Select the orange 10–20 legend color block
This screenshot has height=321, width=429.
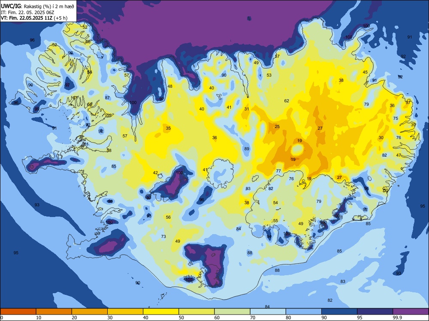(54, 312)
